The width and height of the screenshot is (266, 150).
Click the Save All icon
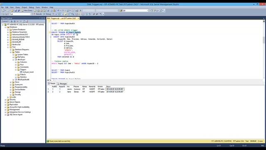pos(19,10)
